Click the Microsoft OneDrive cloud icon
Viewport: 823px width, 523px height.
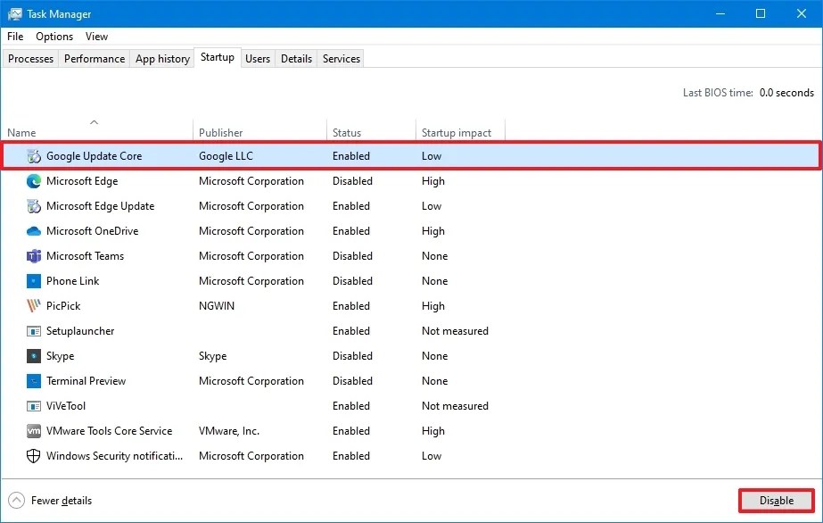point(34,231)
